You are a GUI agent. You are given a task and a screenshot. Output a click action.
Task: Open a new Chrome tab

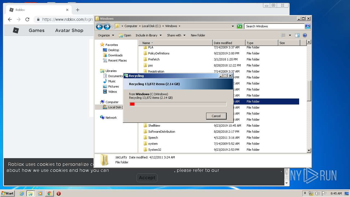pyautogui.click(x=78, y=10)
